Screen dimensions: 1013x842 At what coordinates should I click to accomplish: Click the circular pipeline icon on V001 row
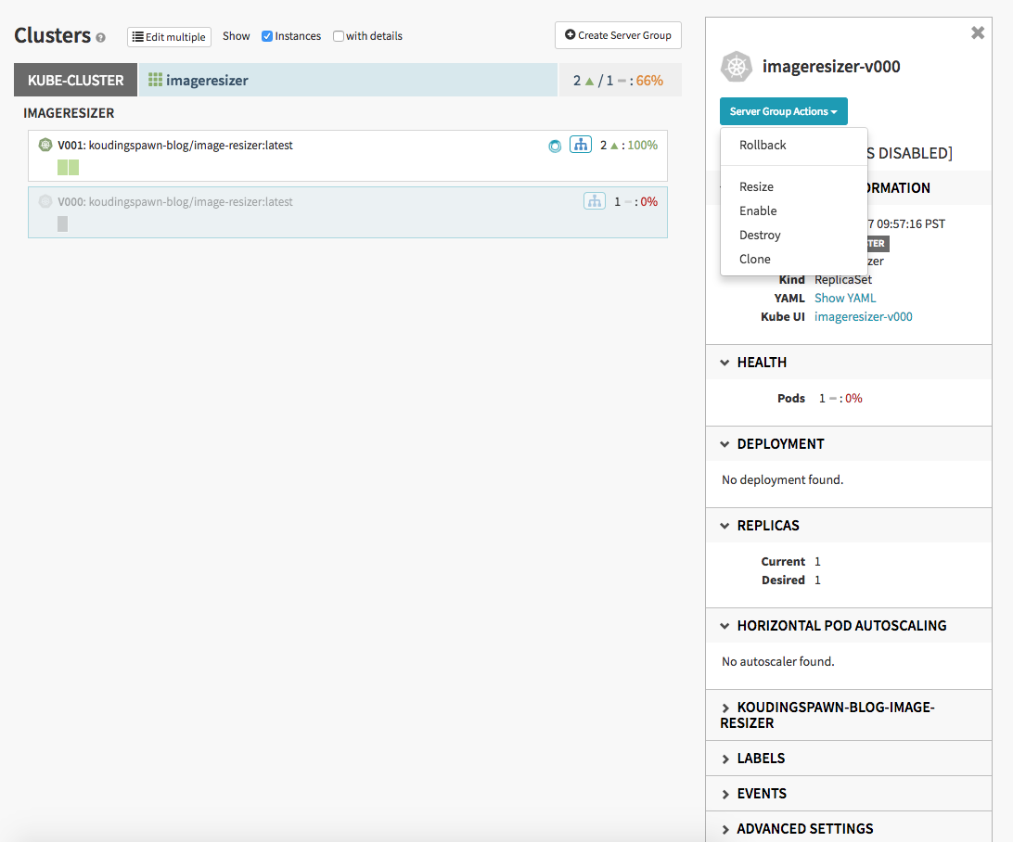coord(555,146)
